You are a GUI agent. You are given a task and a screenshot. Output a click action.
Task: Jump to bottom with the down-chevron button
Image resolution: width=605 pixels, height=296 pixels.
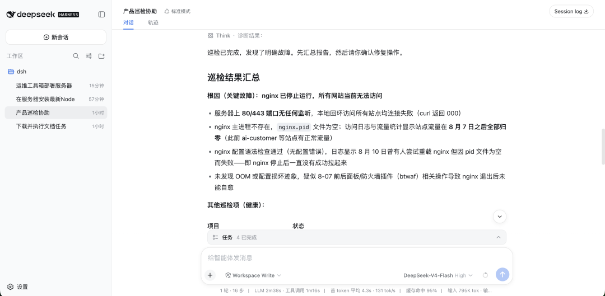(x=500, y=216)
